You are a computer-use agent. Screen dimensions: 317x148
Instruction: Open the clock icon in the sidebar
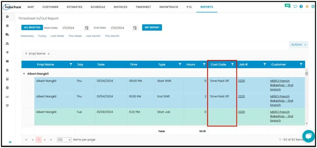tap(7, 17)
